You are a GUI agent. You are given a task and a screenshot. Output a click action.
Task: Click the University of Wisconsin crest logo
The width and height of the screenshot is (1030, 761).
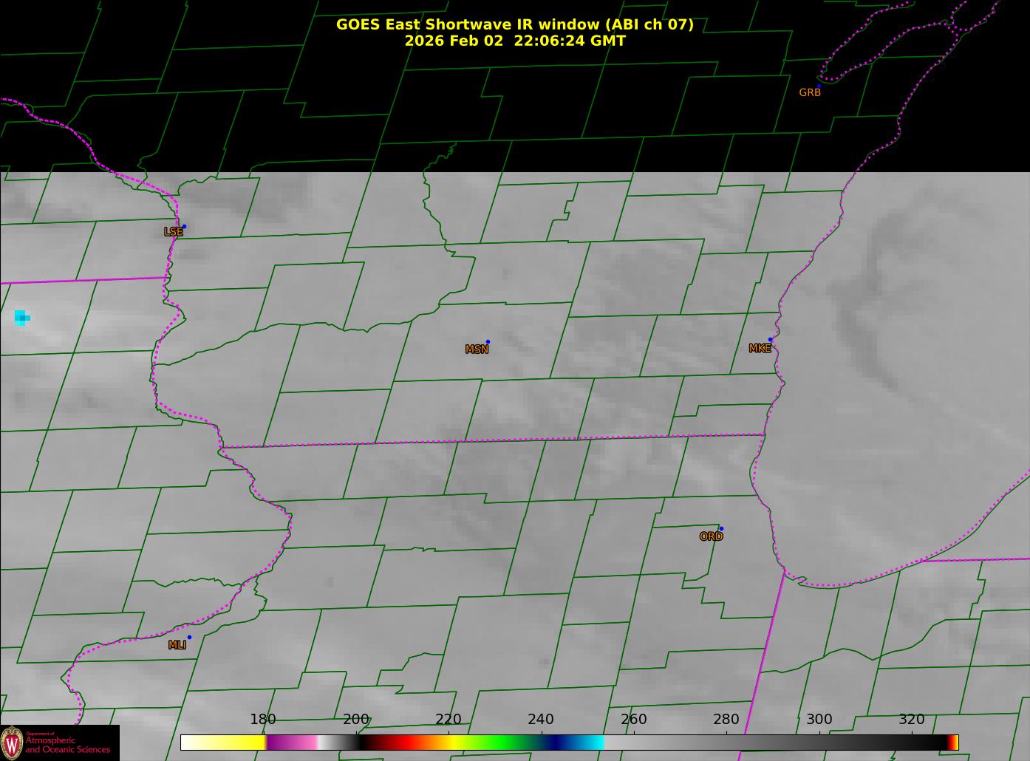12,742
